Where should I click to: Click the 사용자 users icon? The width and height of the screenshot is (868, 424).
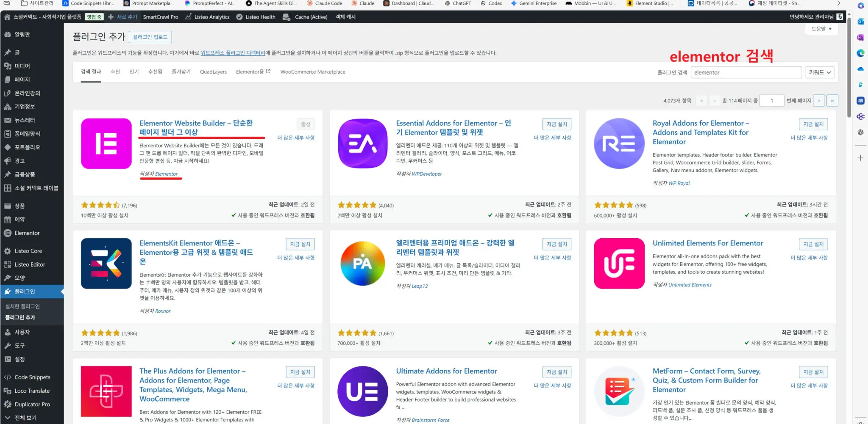8,332
